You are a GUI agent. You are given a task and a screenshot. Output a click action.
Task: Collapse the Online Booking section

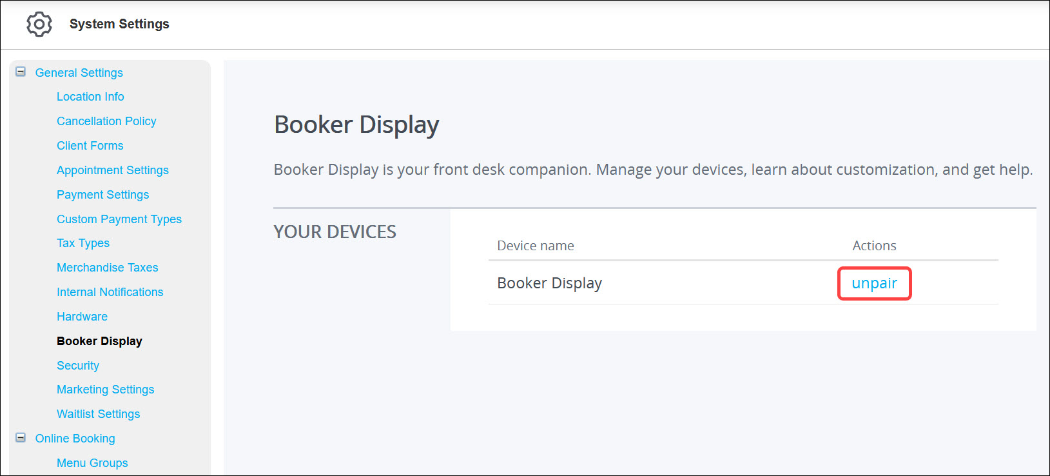pyautogui.click(x=20, y=438)
